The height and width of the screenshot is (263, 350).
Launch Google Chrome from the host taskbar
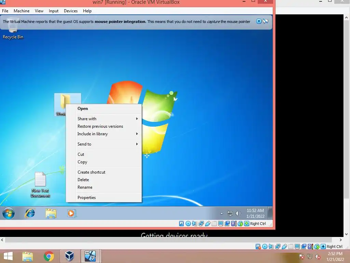(x=49, y=256)
